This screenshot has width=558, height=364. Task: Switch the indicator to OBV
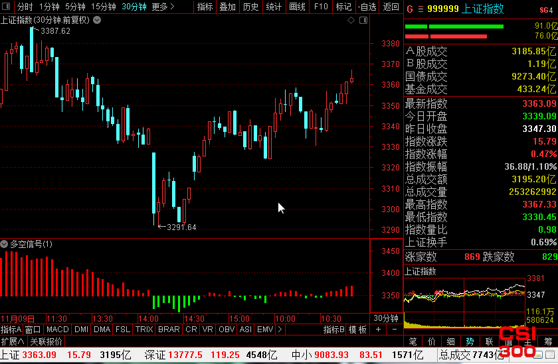(x=227, y=330)
